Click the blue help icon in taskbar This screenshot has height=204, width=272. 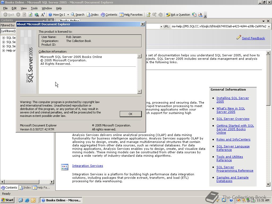pyautogui.click(x=231, y=200)
